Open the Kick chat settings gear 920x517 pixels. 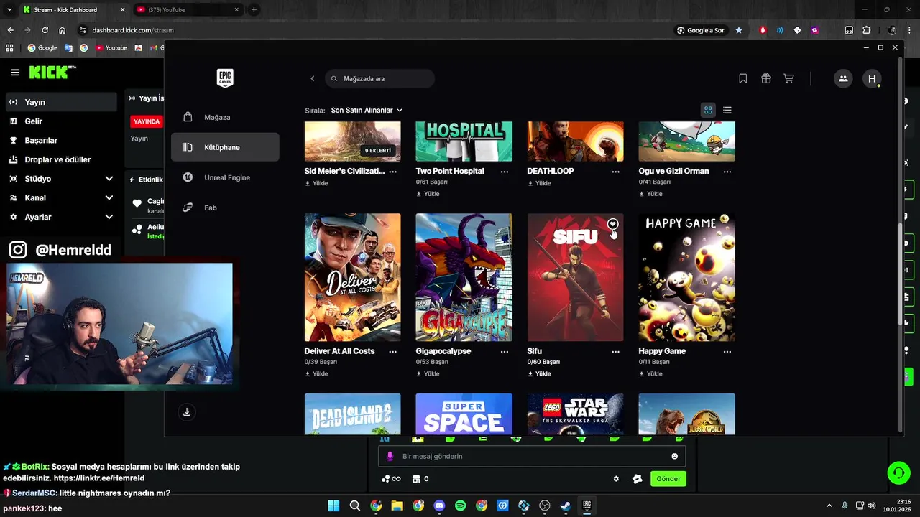point(616,479)
